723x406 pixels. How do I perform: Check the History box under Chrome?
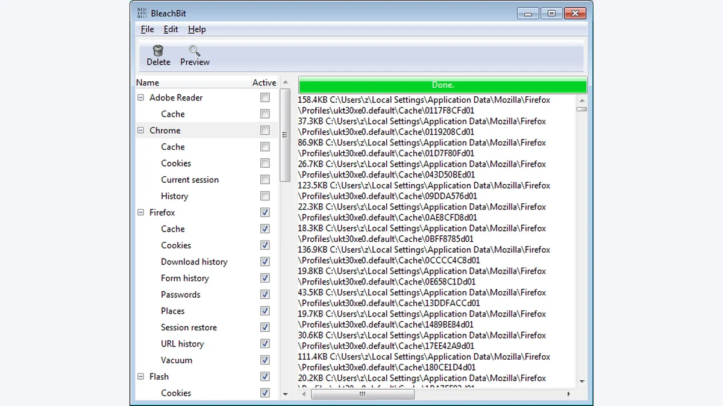[265, 196]
